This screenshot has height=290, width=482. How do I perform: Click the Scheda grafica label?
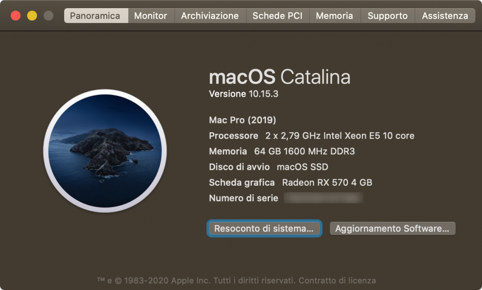point(241,182)
